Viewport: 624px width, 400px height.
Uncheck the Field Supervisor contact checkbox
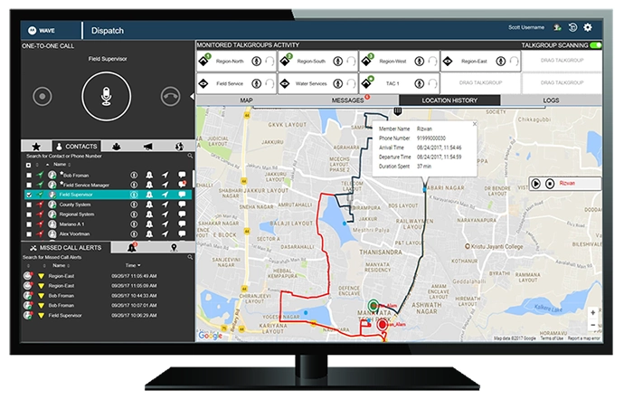coord(29,194)
